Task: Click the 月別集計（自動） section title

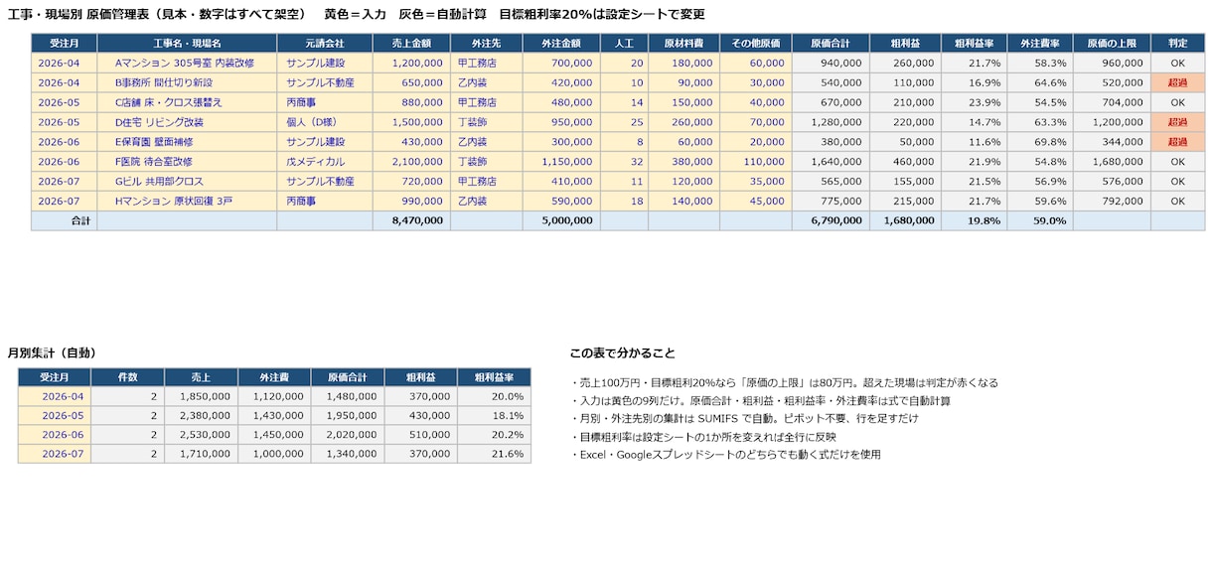Action: [52, 352]
